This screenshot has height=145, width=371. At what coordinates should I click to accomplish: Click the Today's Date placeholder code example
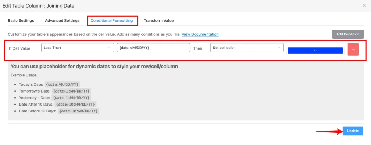coord(63,84)
